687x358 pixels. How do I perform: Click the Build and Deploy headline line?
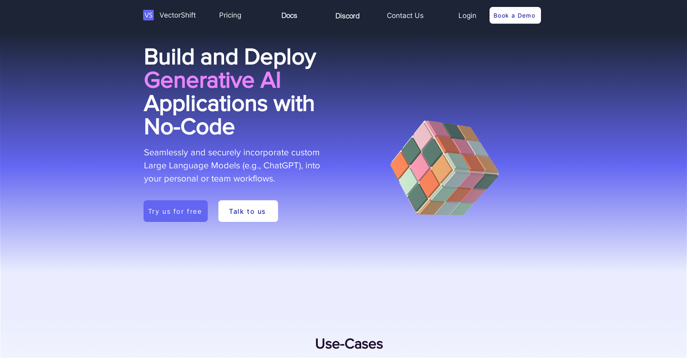230,57
